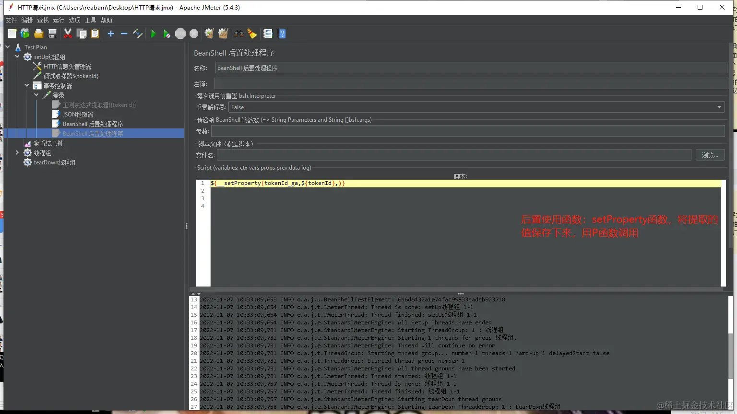This screenshot has width=737, height=414.
Task: Open the 编辑 menu
Action: click(x=27, y=20)
